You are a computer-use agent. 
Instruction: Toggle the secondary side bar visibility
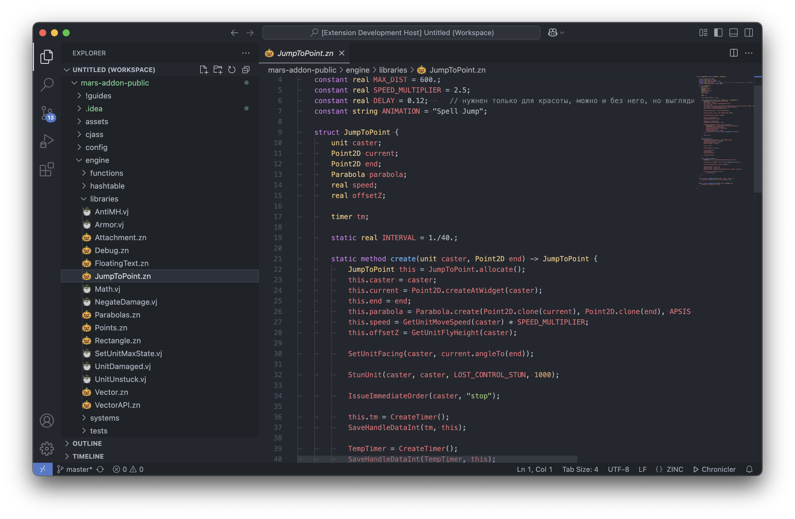coord(748,33)
